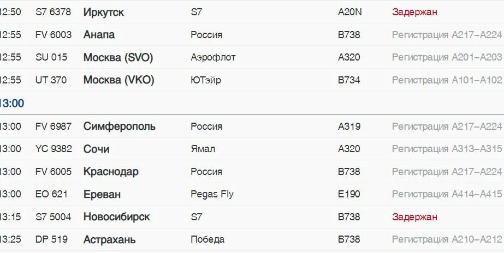504x253 pixels.
Task: Select the Ереван destination link
Action: 102,194
